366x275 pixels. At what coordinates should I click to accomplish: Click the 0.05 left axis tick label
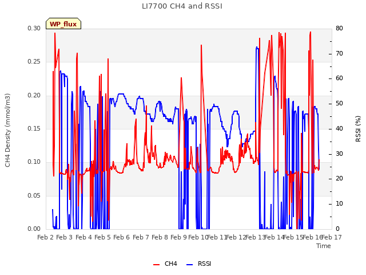tap(34, 195)
